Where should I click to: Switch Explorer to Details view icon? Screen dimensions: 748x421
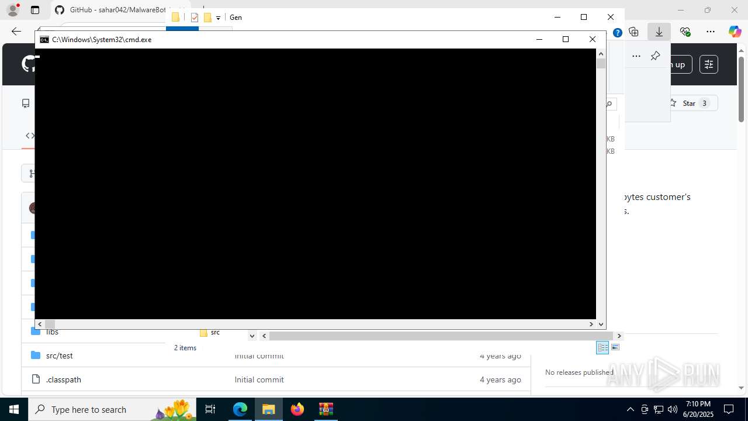pos(602,347)
